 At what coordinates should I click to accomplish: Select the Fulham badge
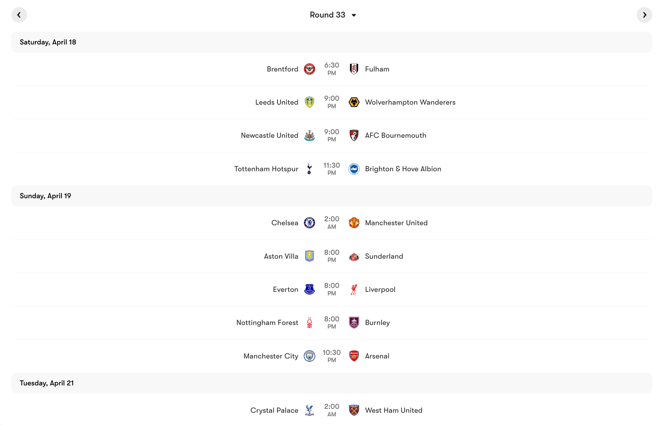coord(354,69)
